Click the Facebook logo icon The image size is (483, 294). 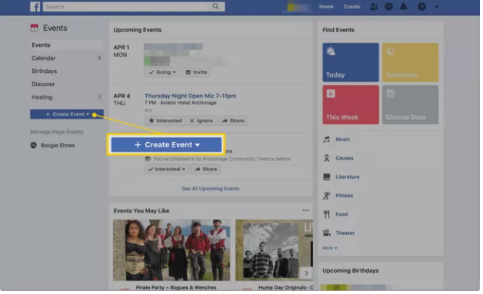point(35,6)
